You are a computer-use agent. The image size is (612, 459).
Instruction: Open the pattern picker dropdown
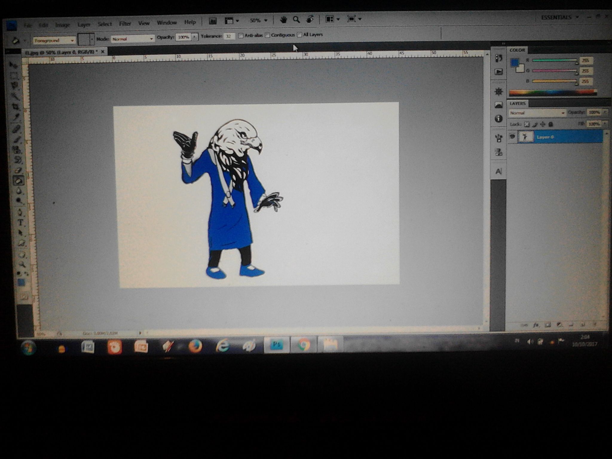pyautogui.click(x=92, y=39)
